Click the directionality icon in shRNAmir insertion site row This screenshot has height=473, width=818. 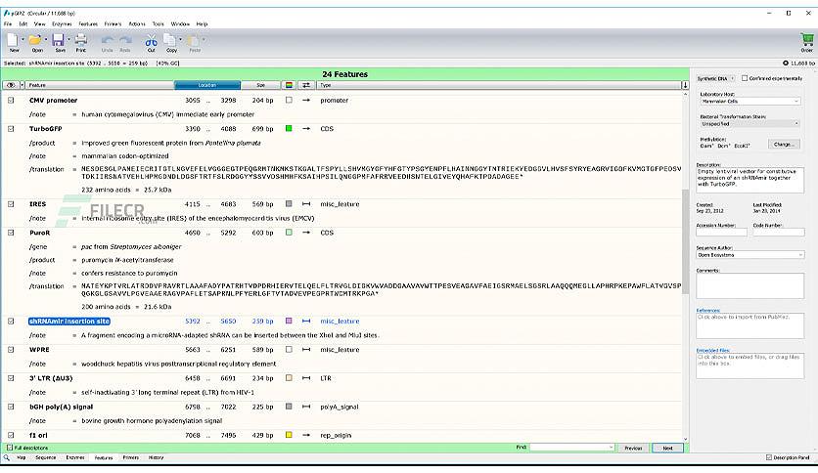pos(306,322)
